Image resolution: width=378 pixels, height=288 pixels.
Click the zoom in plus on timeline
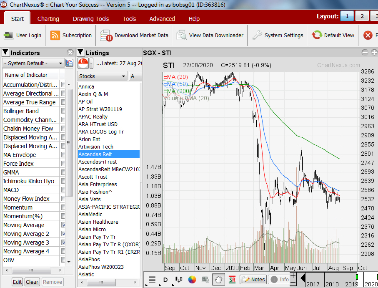293,275
